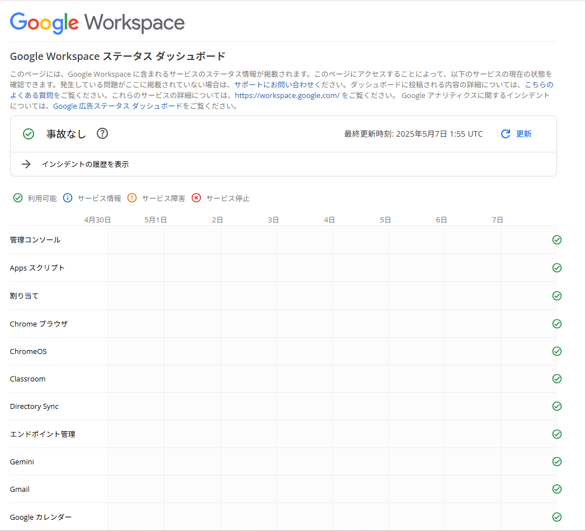
Task: Click the 最終更新時刻 timestamp text
Action: pos(413,134)
